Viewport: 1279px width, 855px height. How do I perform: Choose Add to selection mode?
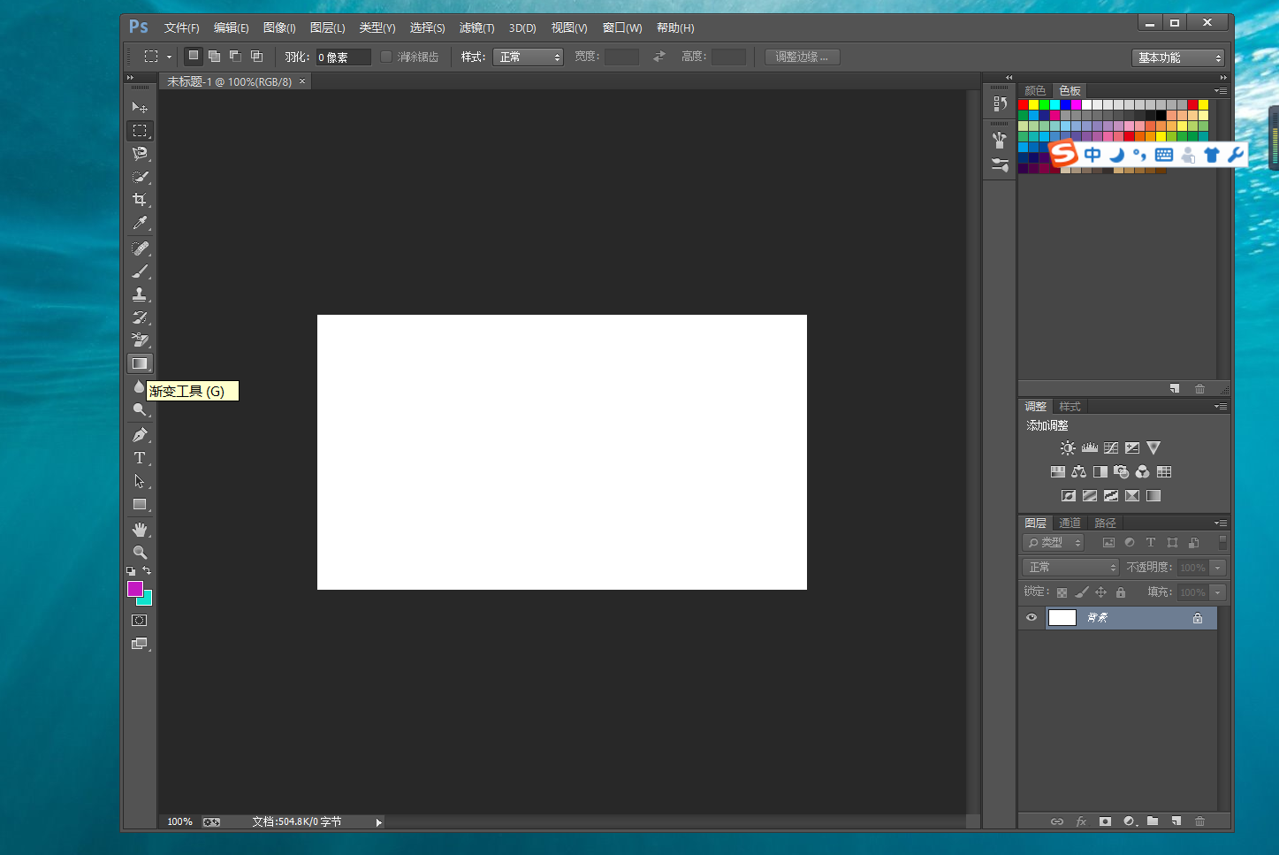214,57
